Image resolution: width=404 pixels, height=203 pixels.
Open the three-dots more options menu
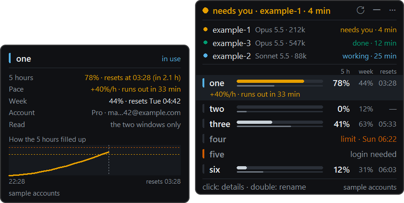click(x=392, y=10)
